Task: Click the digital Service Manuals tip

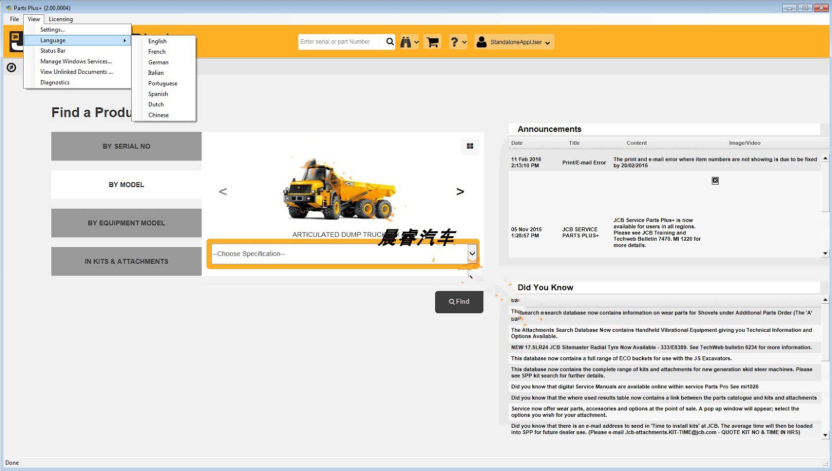Action: (x=634, y=387)
